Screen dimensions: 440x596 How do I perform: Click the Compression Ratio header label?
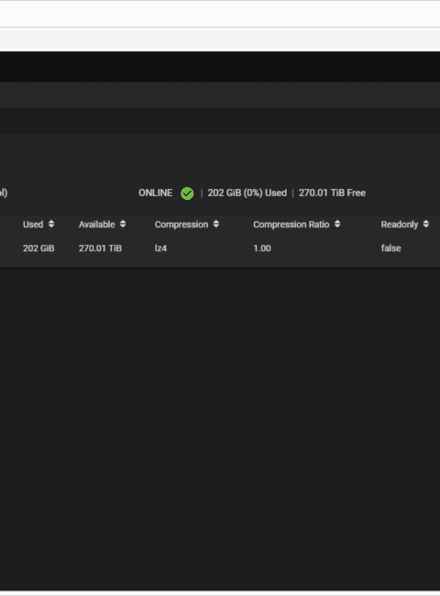click(x=291, y=225)
